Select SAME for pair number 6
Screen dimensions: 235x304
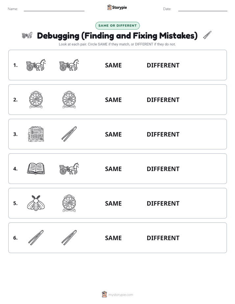point(113,238)
